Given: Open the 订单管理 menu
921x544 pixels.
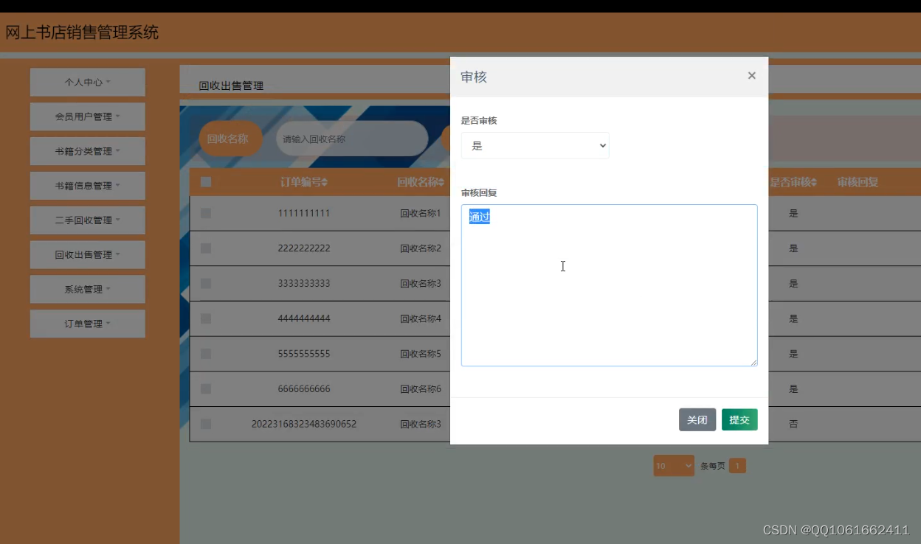Looking at the screenshot, I should [x=87, y=324].
